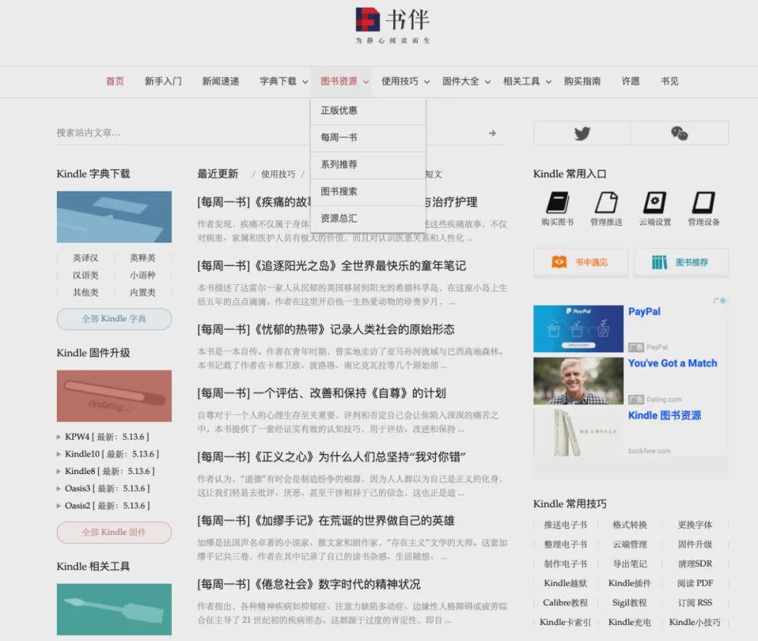This screenshot has width=758, height=641.
Task: Click the green screwdriver tools thumbnail
Action: (114, 609)
